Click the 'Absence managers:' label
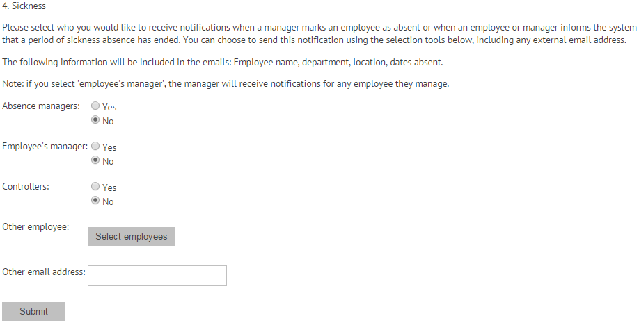639x323 pixels. [41, 106]
